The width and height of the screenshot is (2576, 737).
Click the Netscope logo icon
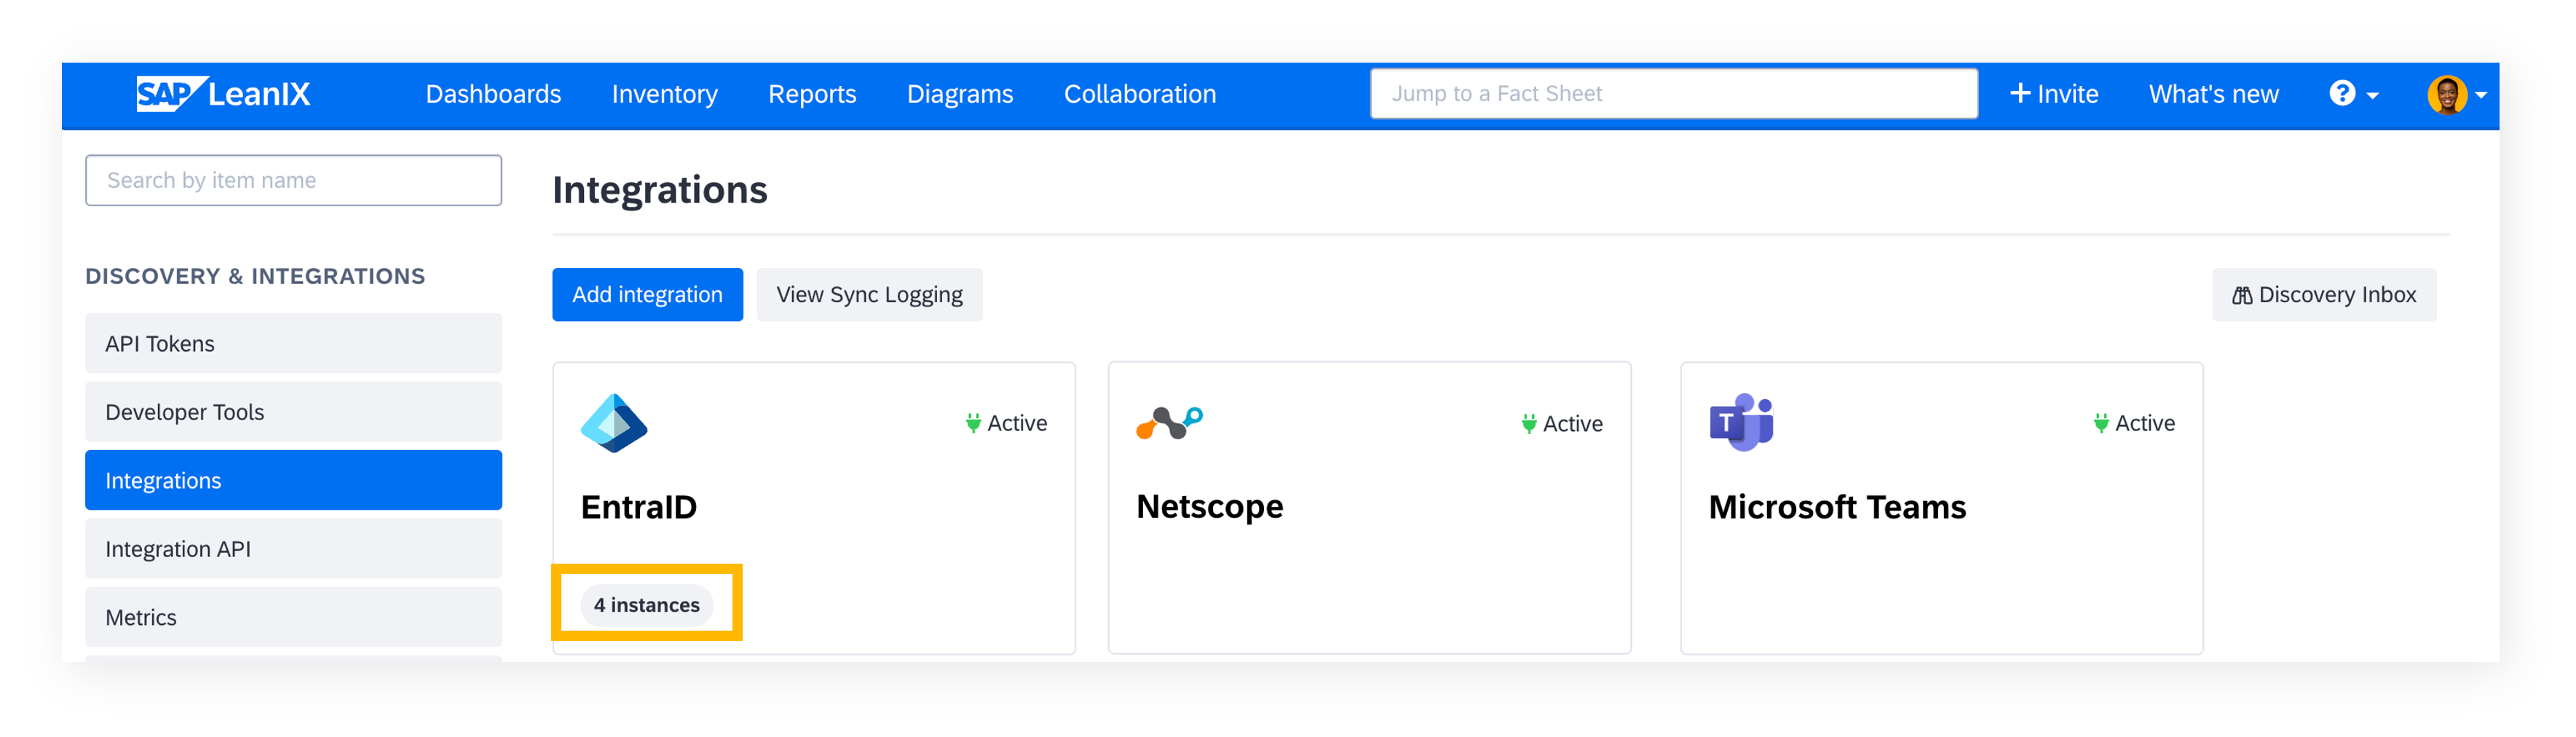tap(1169, 423)
